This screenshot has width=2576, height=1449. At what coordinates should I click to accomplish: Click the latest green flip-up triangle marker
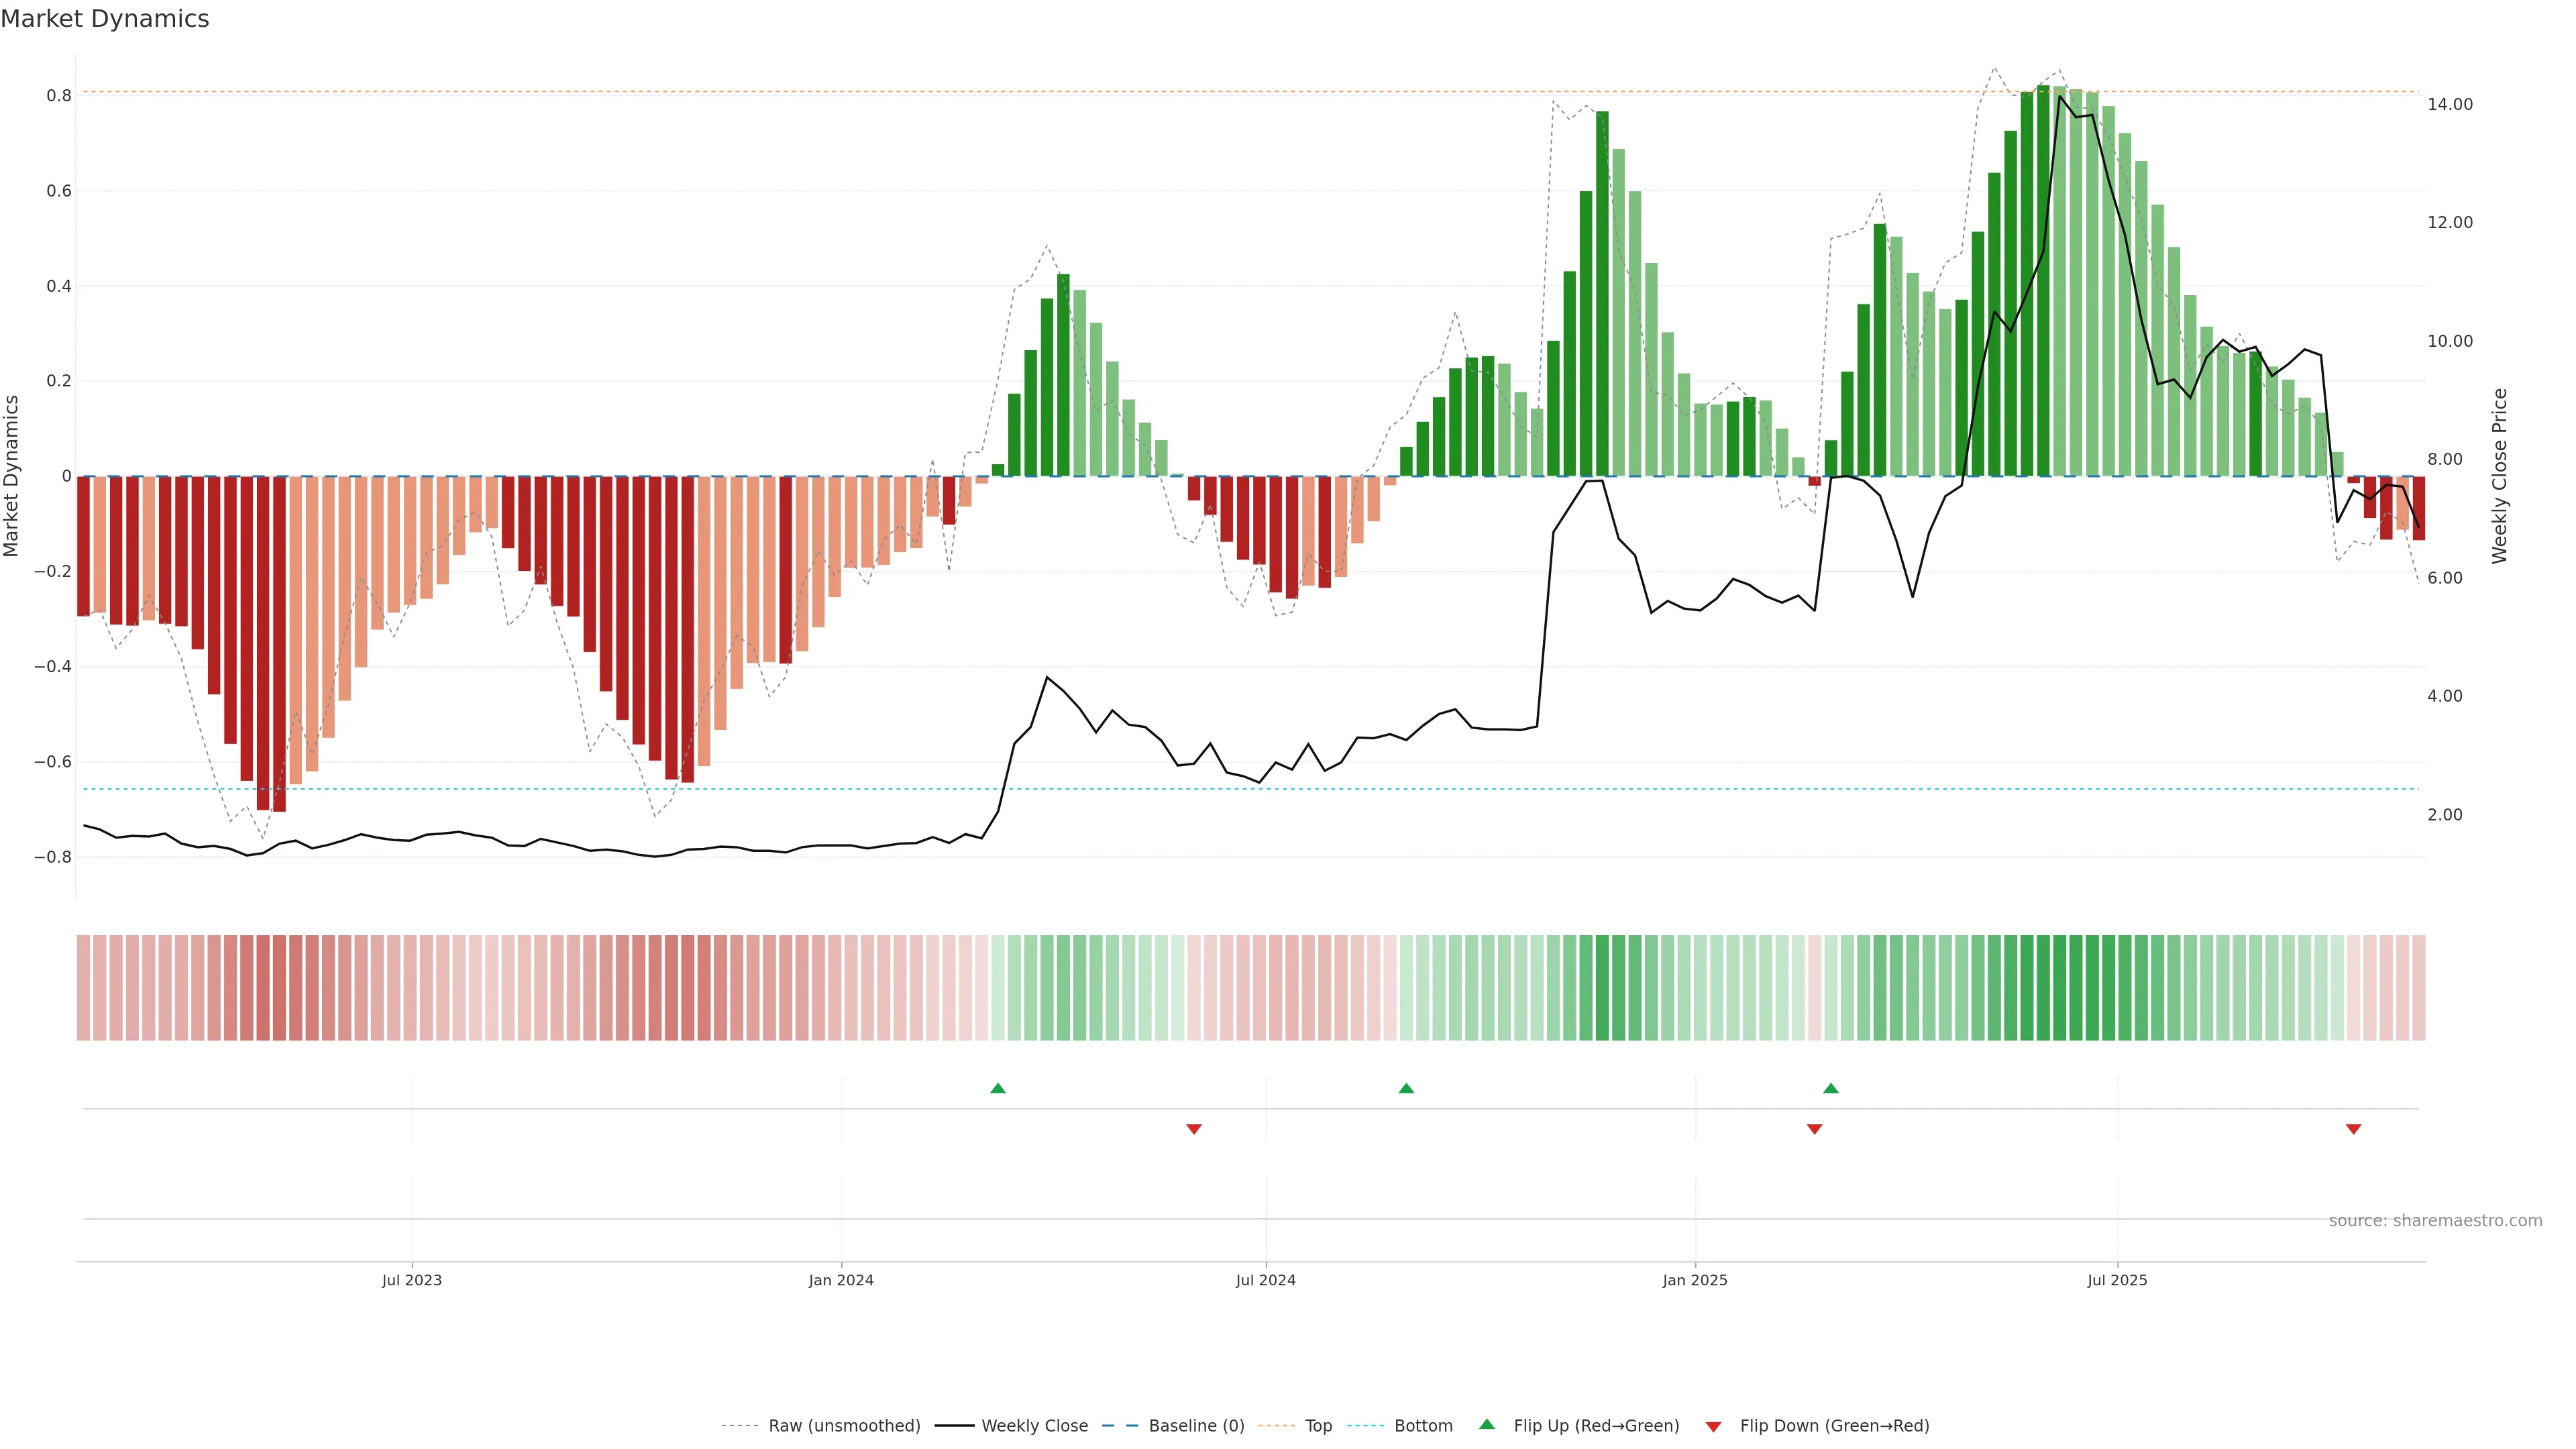[x=1830, y=1088]
